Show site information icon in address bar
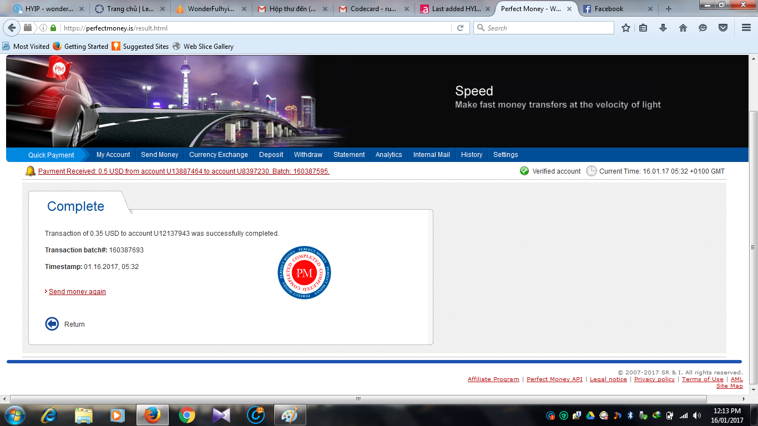The width and height of the screenshot is (758, 426). coord(43,28)
